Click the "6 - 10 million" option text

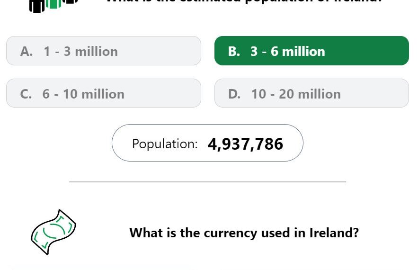[x=83, y=94]
